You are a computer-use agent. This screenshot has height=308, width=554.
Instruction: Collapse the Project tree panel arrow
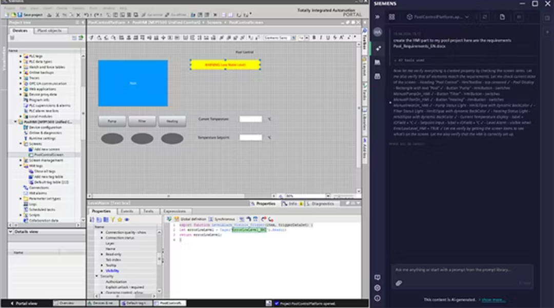83,23
